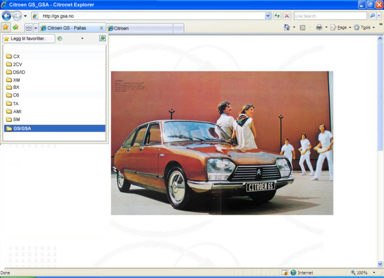Image resolution: width=384 pixels, height=278 pixels.
Task: Close the Citroen GS - Pallas tab
Action: (101, 28)
